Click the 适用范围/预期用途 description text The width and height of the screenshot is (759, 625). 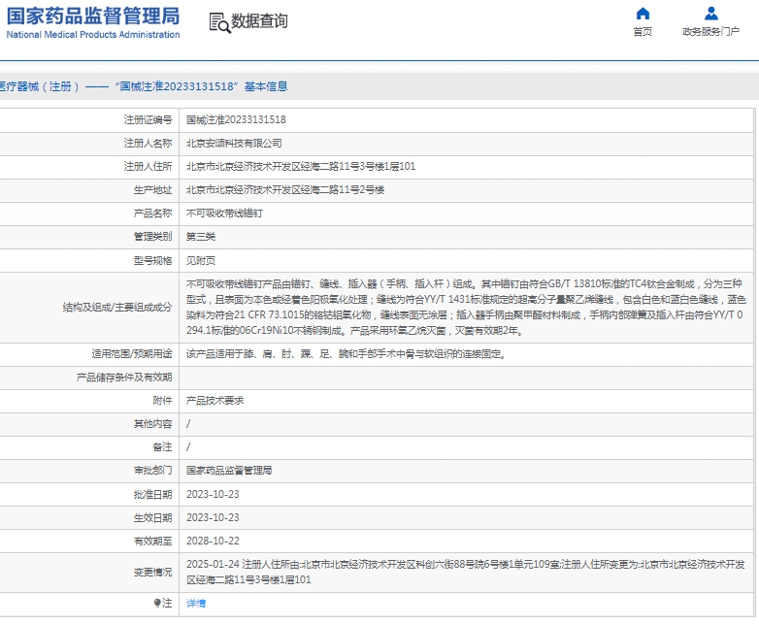coord(346,354)
